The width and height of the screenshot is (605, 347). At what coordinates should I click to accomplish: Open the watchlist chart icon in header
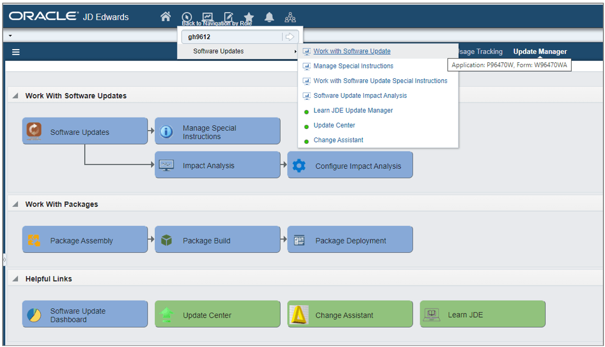[208, 17]
